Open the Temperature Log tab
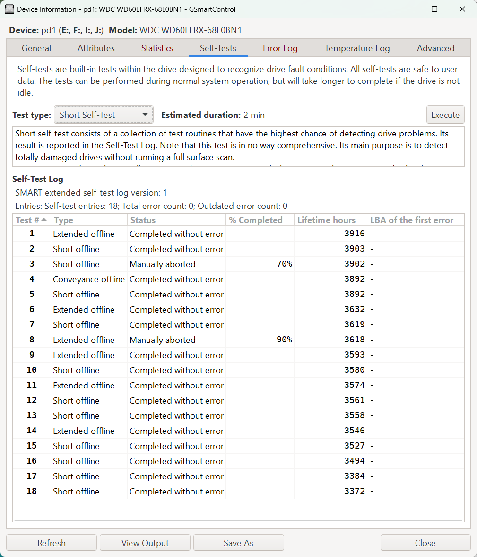The width and height of the screenshot is (477, 557). pyautogui.click(x=357, y=48)
